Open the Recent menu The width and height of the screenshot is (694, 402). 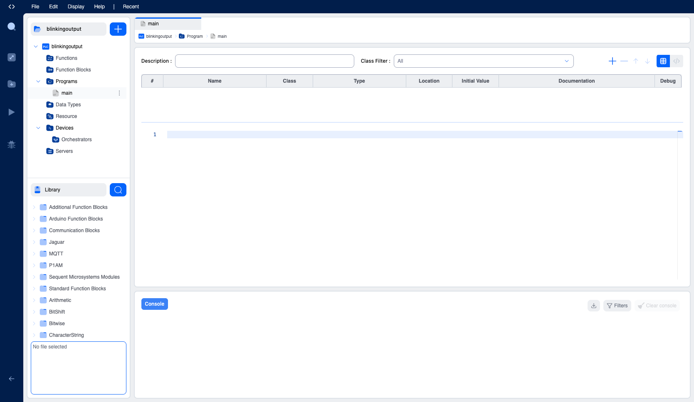pyautogui.click(x=131, y=7)
